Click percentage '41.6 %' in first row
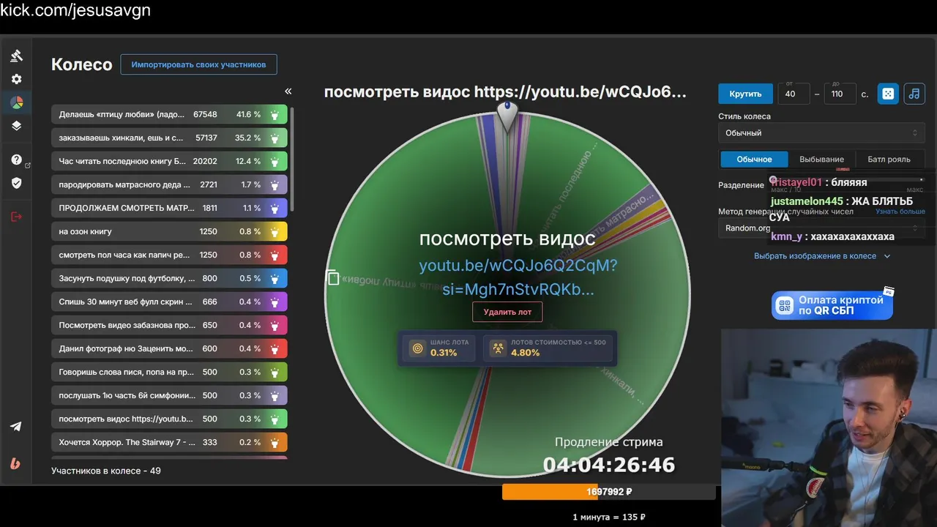 pyautogui.click(x=248, y=115)
